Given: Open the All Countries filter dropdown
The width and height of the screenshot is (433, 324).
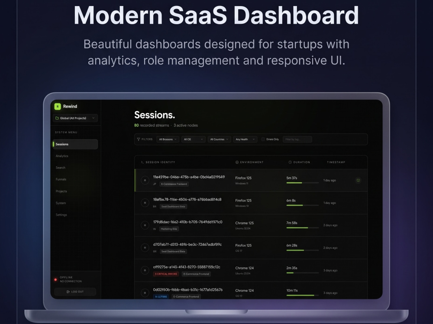Looking at the screenshot, I should click(219, 140).
